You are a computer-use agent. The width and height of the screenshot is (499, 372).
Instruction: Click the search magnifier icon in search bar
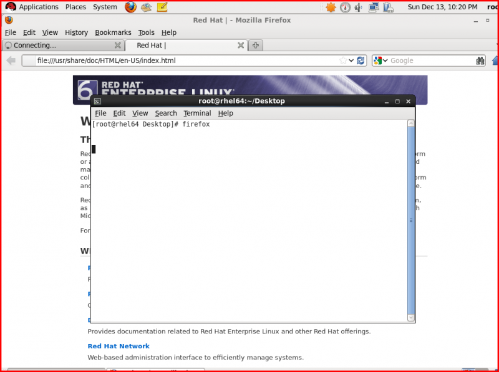[480, 60]
